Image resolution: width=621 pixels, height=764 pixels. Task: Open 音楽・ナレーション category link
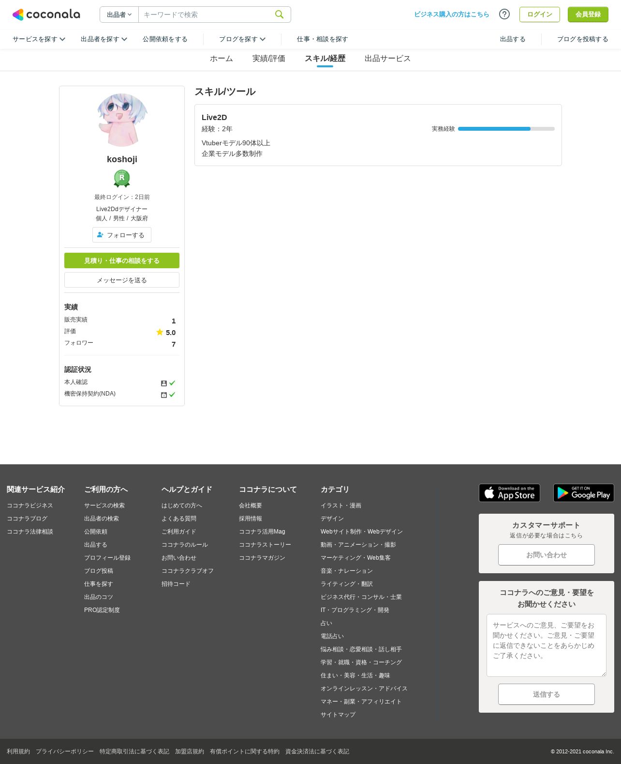347,571
